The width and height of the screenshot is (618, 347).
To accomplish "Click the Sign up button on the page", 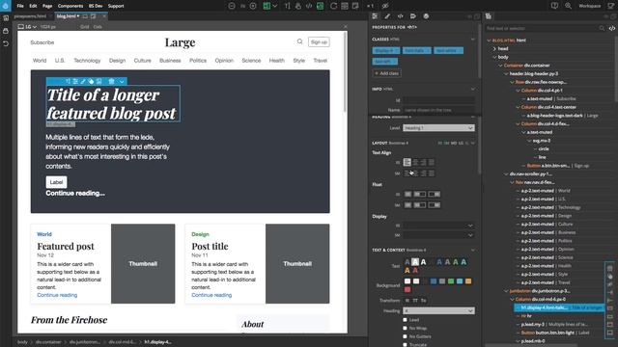I will (x=319, y=42).
